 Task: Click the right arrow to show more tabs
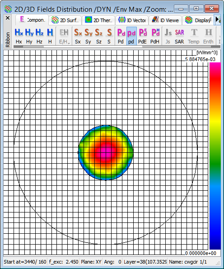218,19
